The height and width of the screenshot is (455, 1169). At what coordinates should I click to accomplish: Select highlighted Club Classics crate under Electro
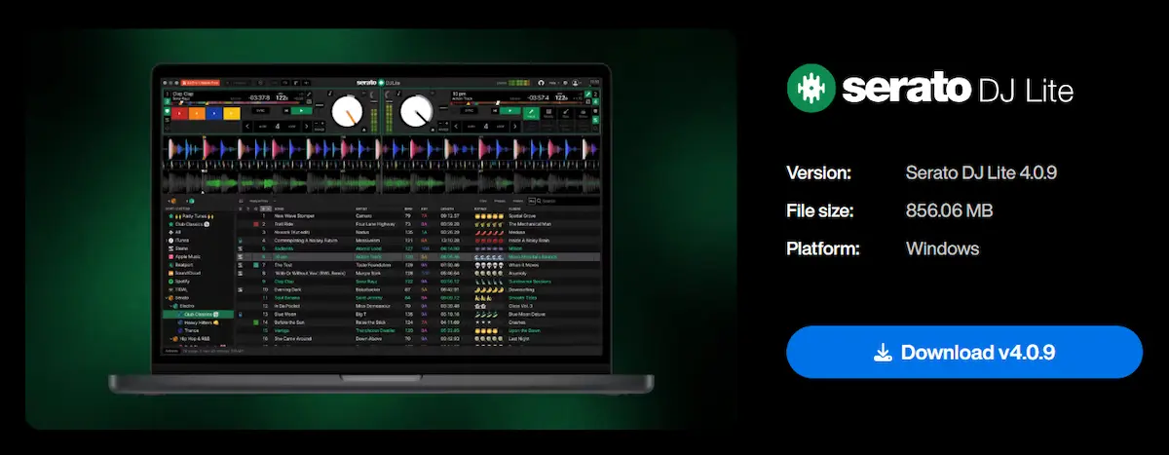coord(199,314)
